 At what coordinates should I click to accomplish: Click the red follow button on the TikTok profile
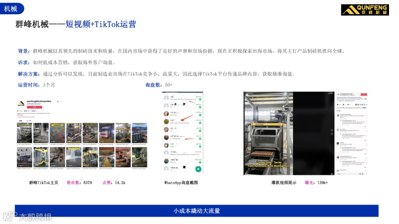tap(34, 107)
